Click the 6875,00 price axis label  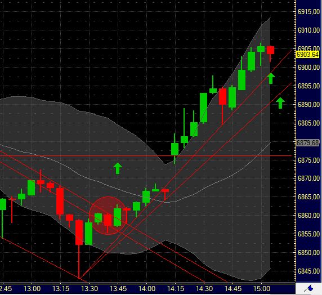308,160
